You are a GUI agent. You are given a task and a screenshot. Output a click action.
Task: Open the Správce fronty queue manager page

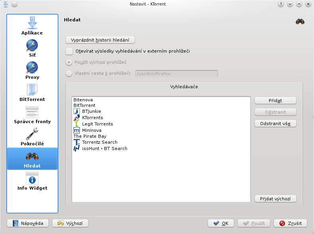tap(32, 115)
